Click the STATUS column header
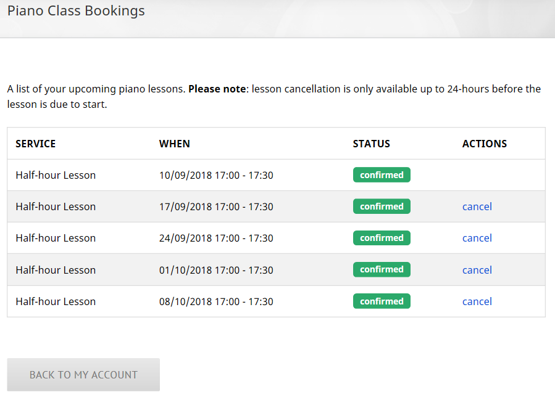This screenshot has height=400, width=555. 371,143
